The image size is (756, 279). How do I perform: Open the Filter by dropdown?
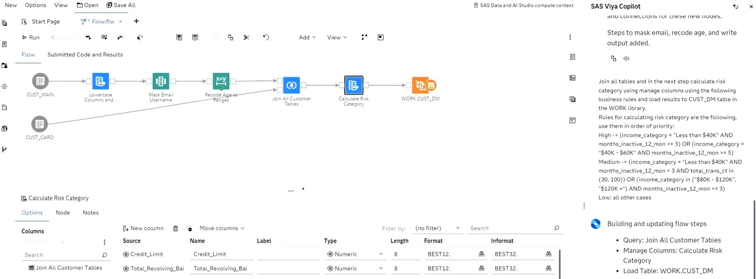(437, 228)
